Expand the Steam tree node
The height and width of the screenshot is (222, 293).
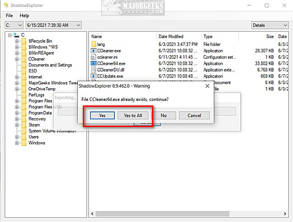(x=17, y=125)
